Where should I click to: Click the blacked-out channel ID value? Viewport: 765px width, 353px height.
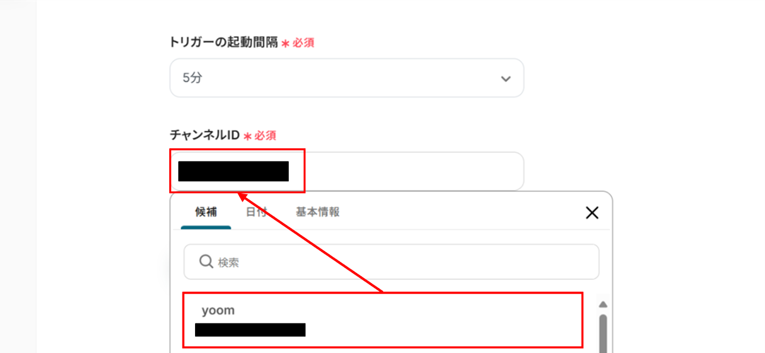(233, 171)
